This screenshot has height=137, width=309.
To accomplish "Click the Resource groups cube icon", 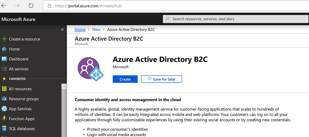I will pyautogui.click(x=4, y=99).
